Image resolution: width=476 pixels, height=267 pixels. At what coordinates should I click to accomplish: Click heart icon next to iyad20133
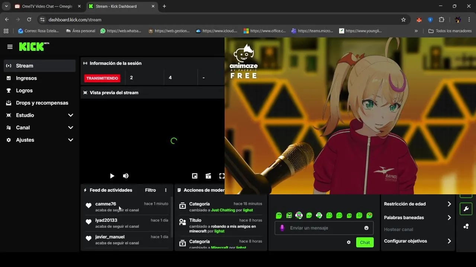[x=89, y=222]
